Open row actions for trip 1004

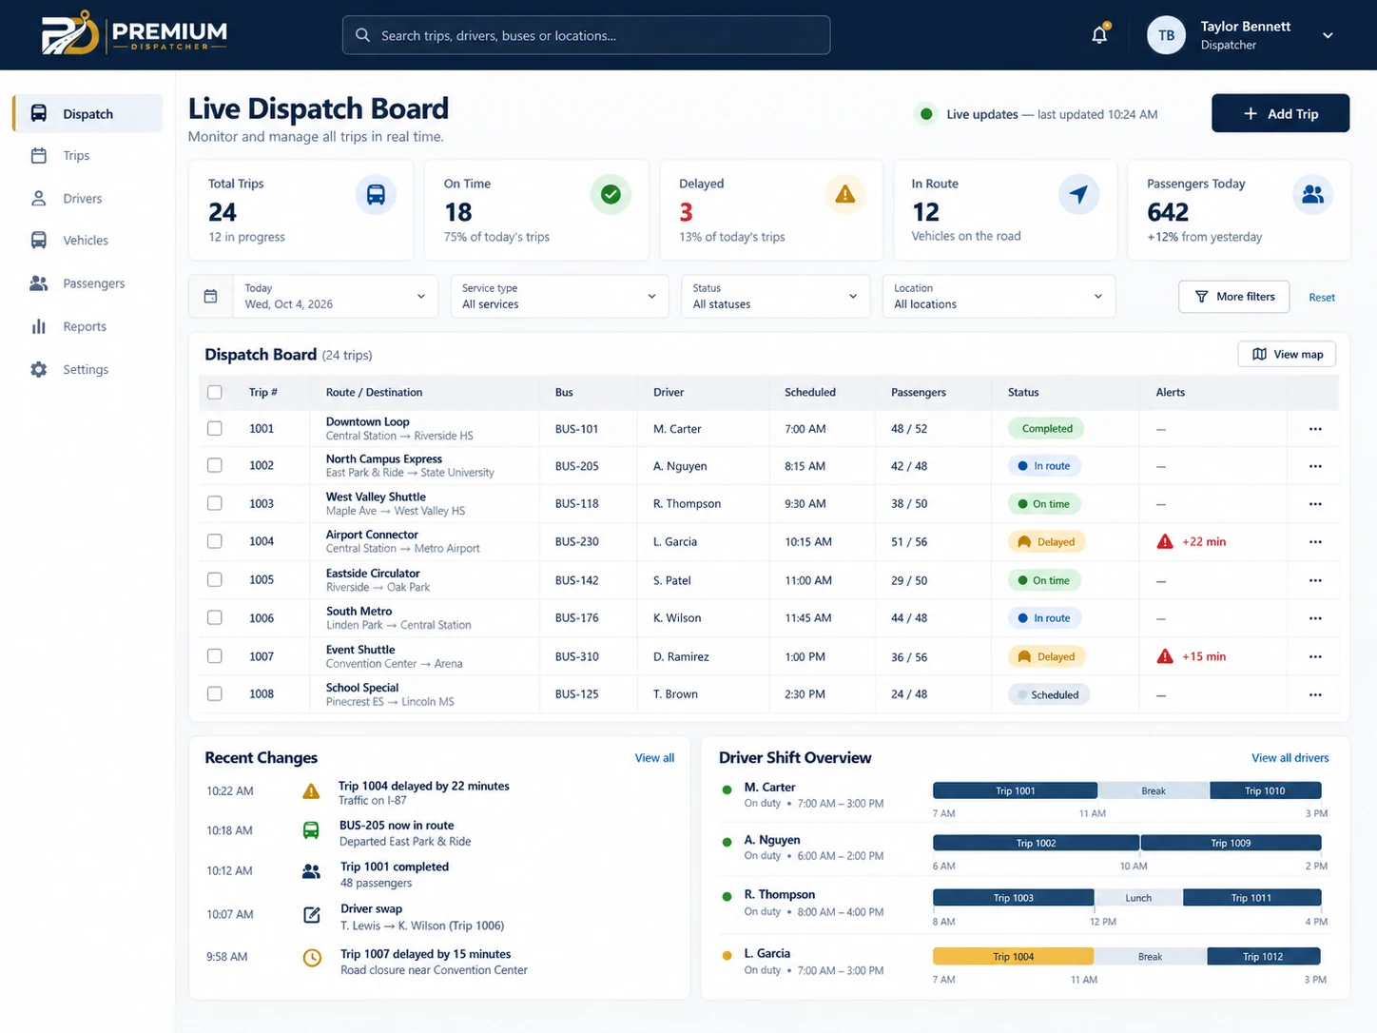(x=1315, y=542)
